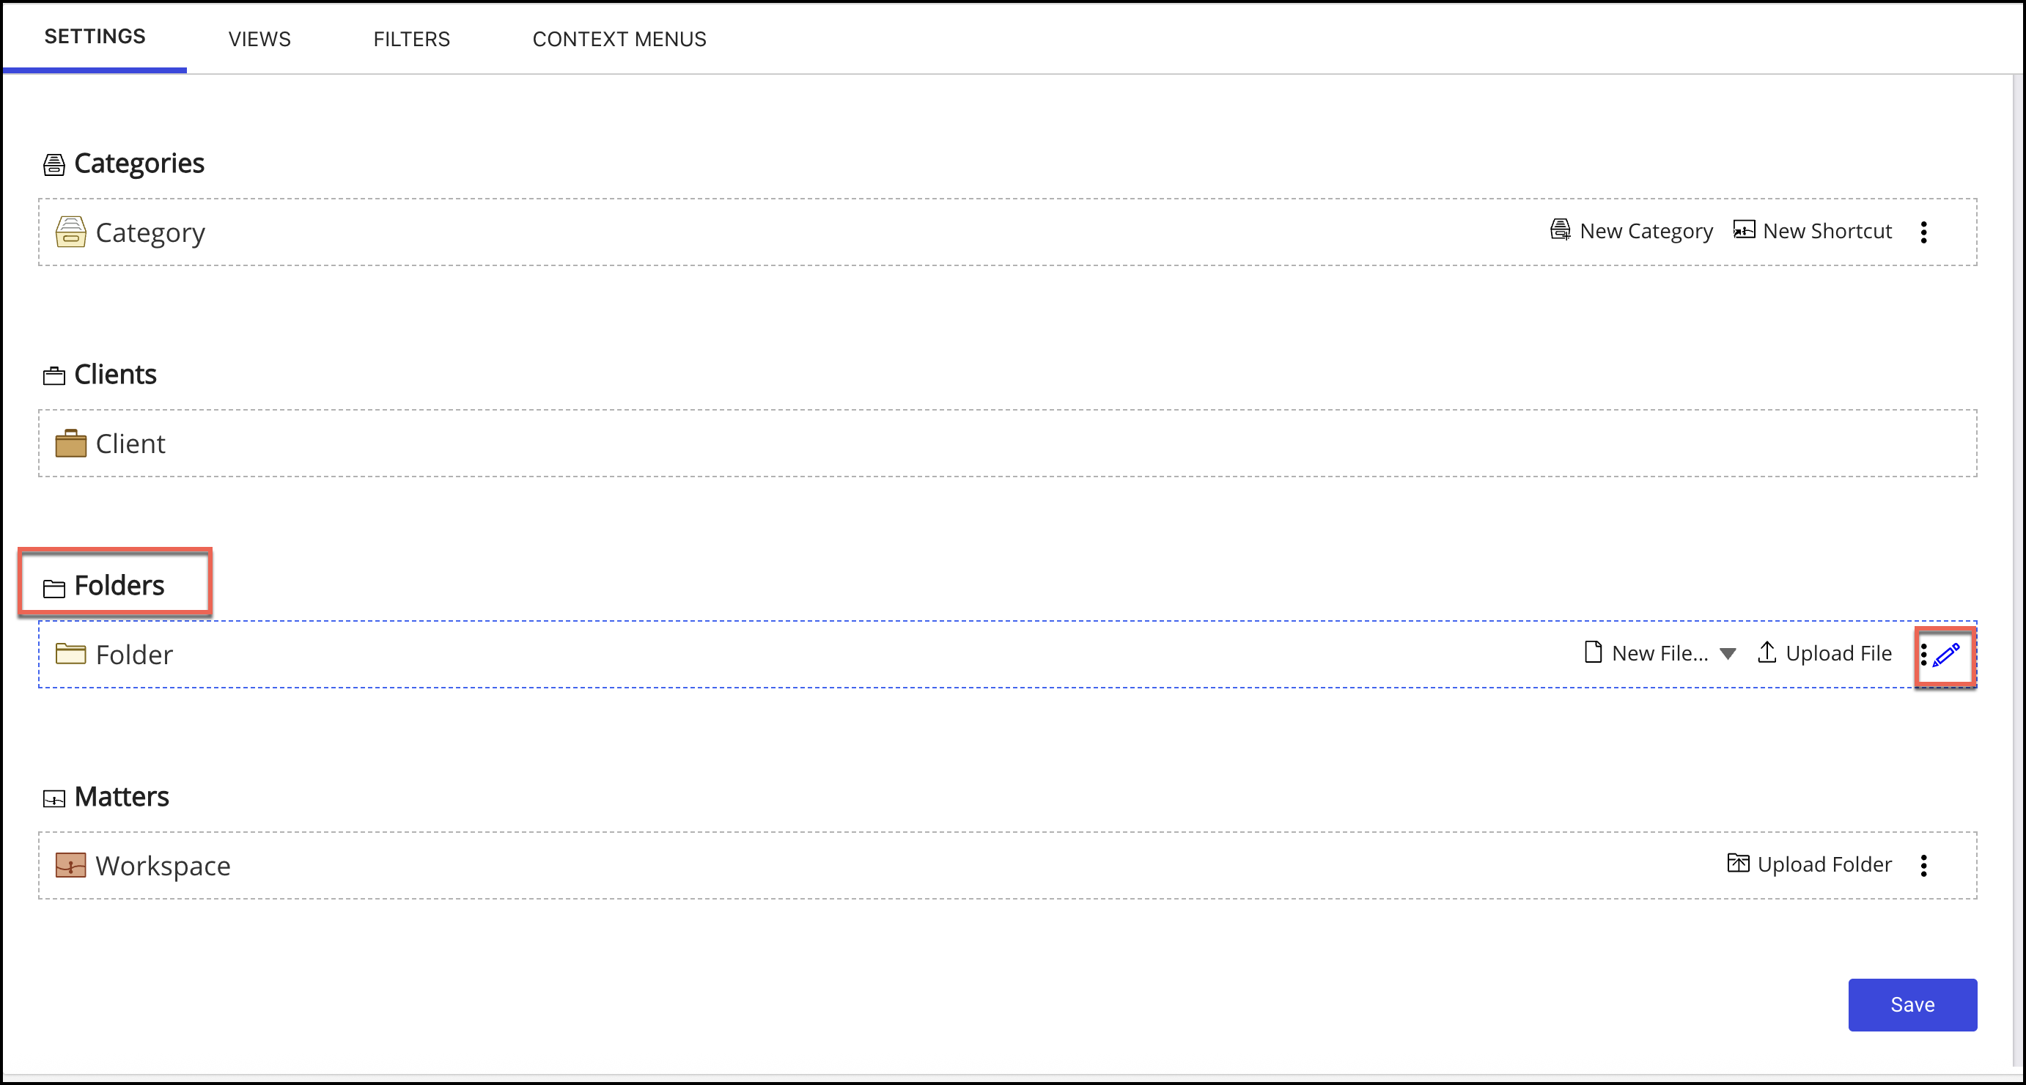Click the New Category icon
Viewport: 2026px width, 1085px height.
[x=1561, y=230]
